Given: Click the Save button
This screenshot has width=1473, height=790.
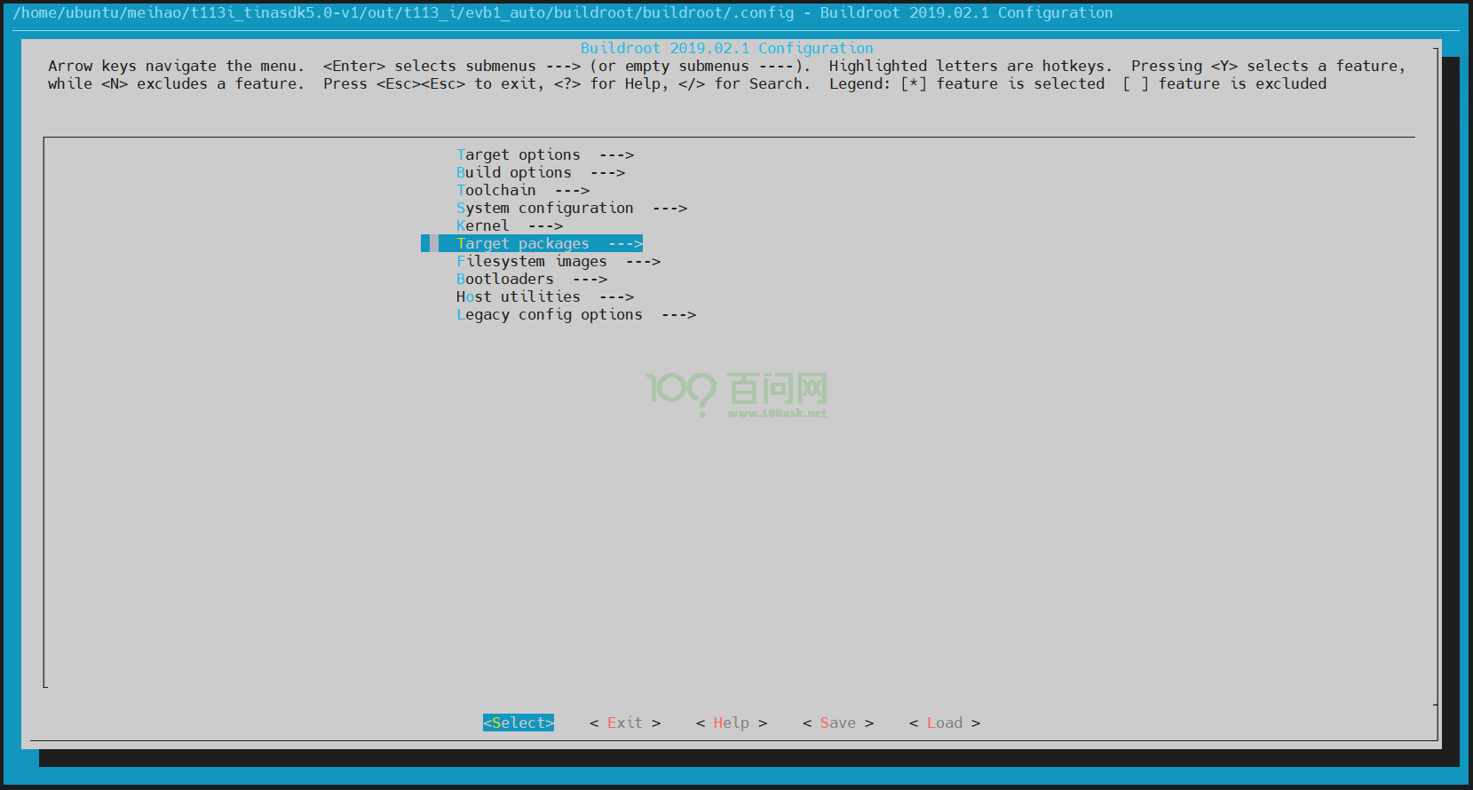Looking at the screenshot, I should (837, 723).
